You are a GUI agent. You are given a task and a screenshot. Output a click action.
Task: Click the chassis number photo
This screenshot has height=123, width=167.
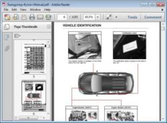coord(85,47)
